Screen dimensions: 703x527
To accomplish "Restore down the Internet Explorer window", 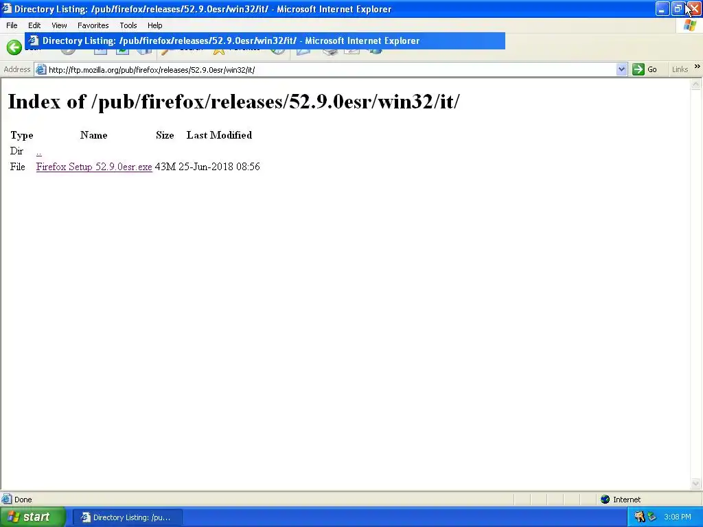I will click(678, 8).
